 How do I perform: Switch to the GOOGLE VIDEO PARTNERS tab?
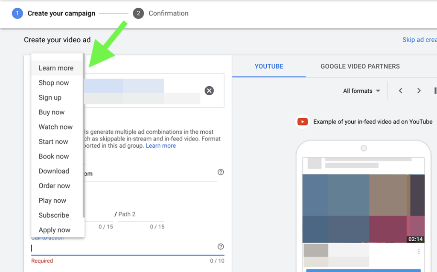pyautogui.click(x=360, y=66)
